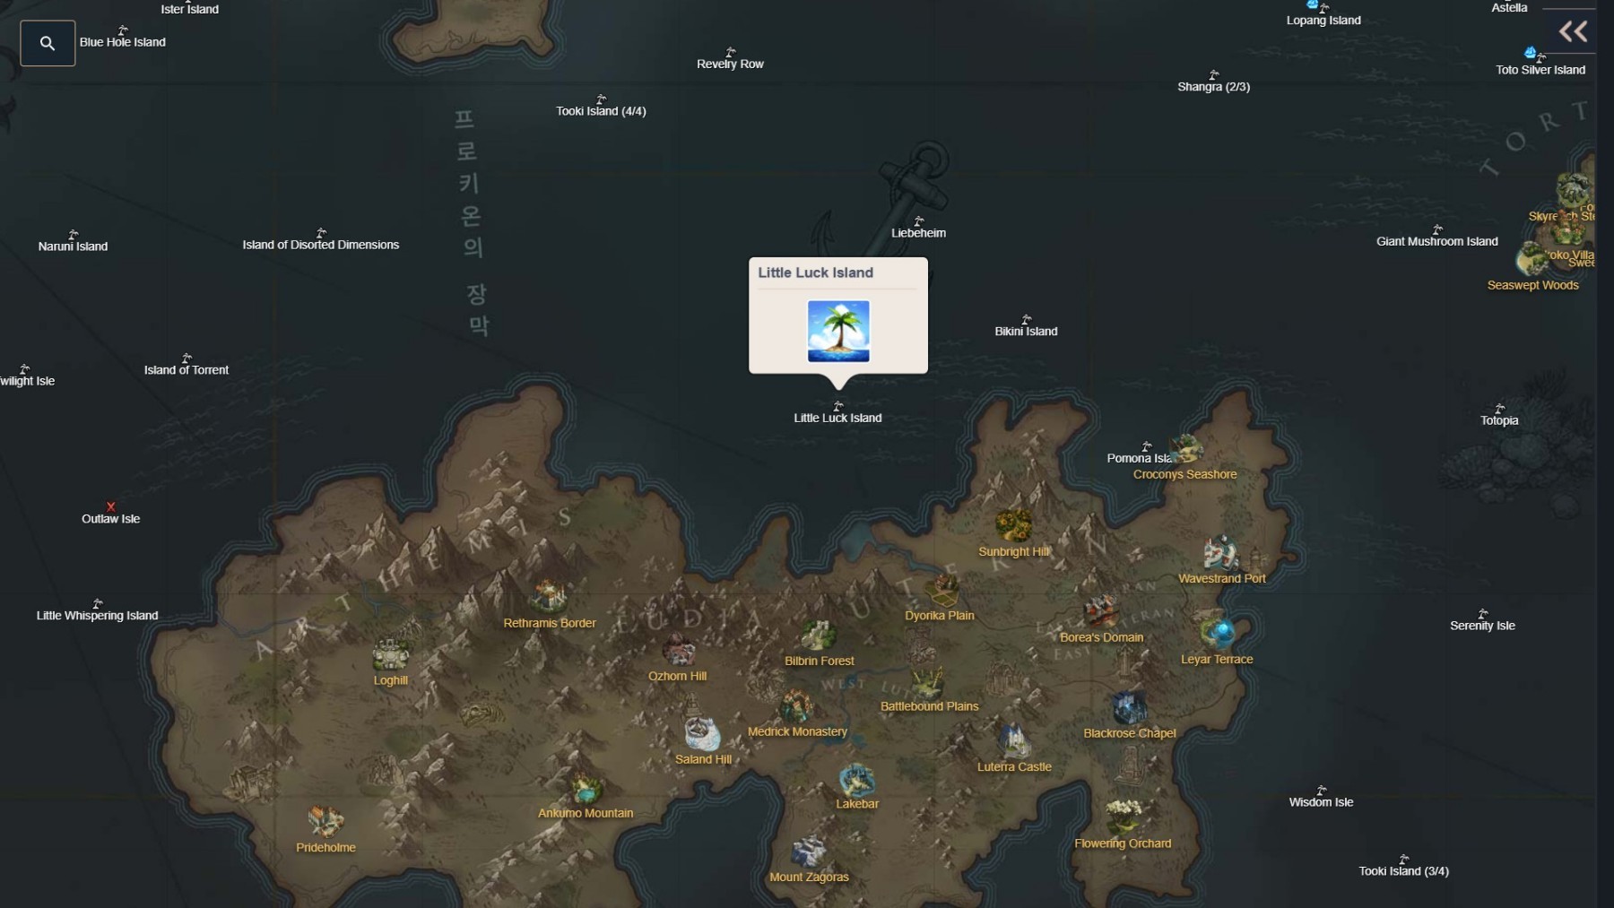Open the Revelry Row island marker
The height and width of the screenshot is (908, 1614).
click(x=730, y=52)
